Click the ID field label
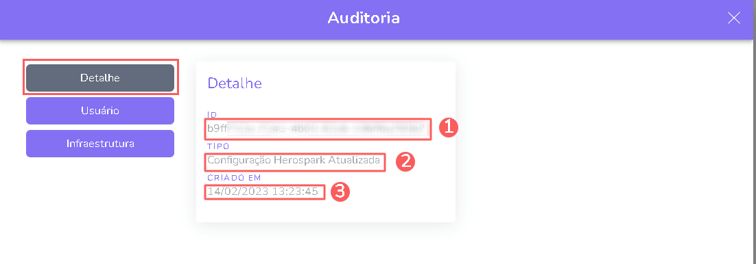 point(212,114)
